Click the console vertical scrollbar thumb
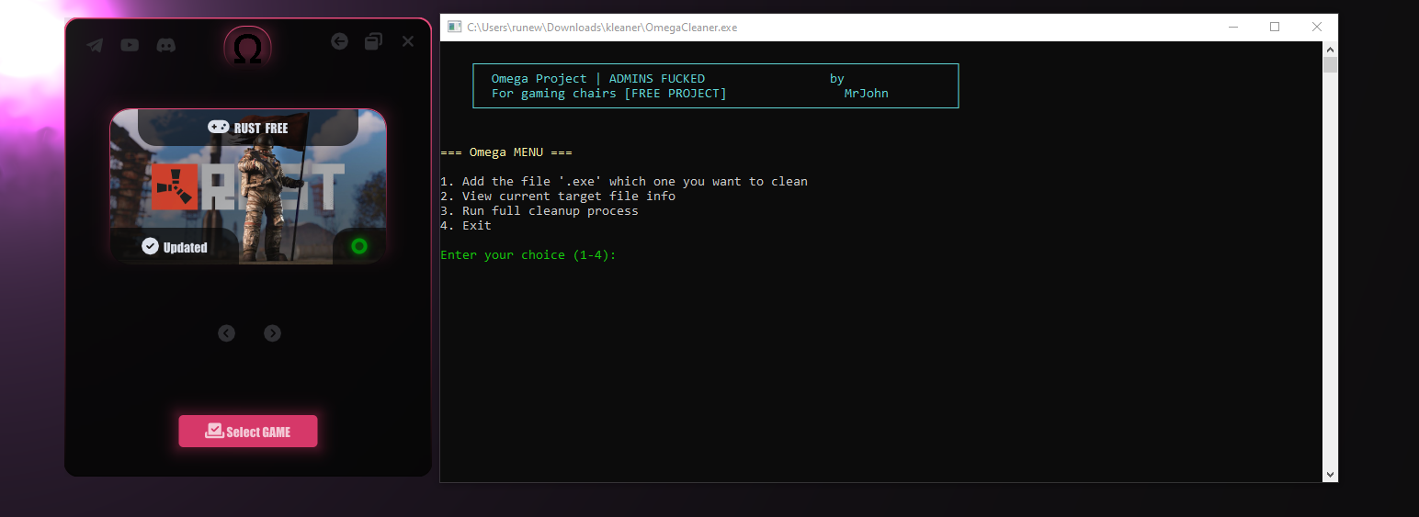 click(x=1330, y=65)
